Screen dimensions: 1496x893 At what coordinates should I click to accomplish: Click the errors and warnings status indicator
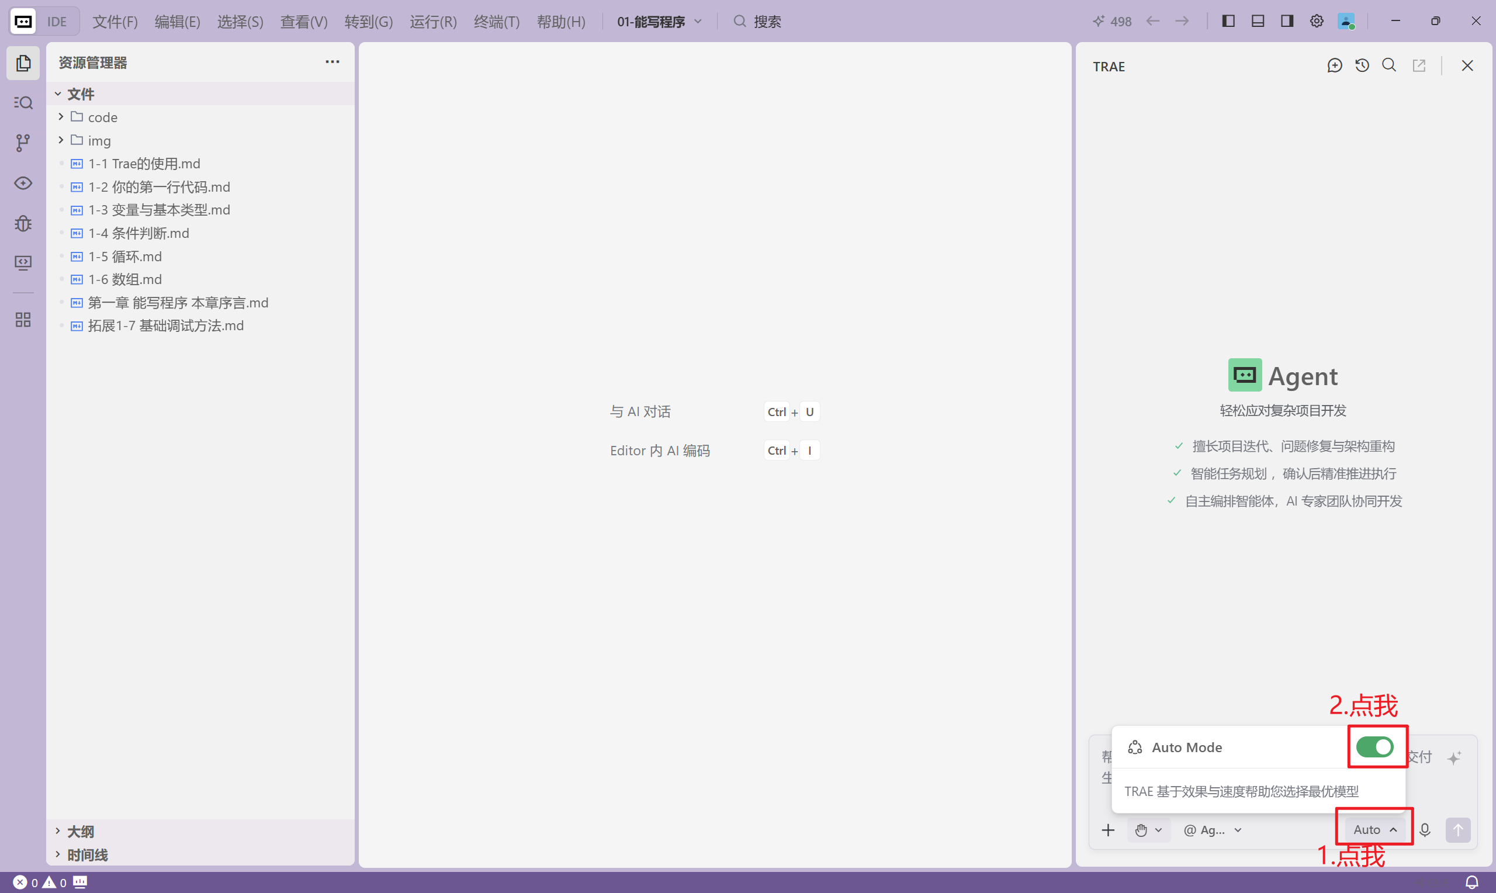point(40,882)
